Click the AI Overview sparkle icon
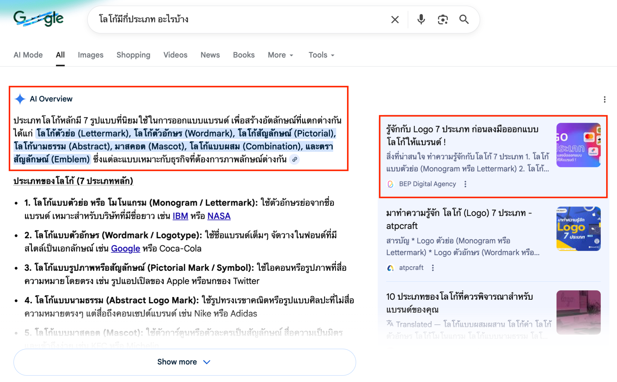Screen dimensions: 617x382 coord(19,99)
